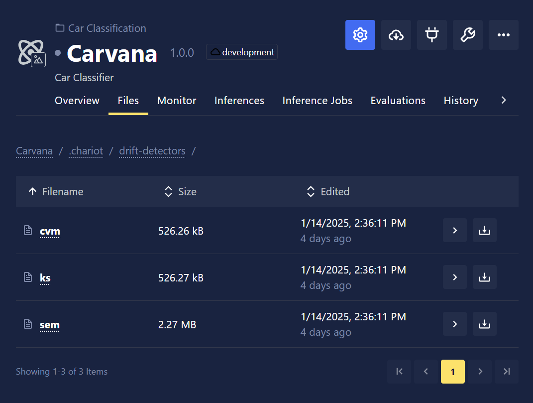The height and width of the screenshot is (403, 533).
Task: Click file icon beside ks
Action: (x=28, y=277)
